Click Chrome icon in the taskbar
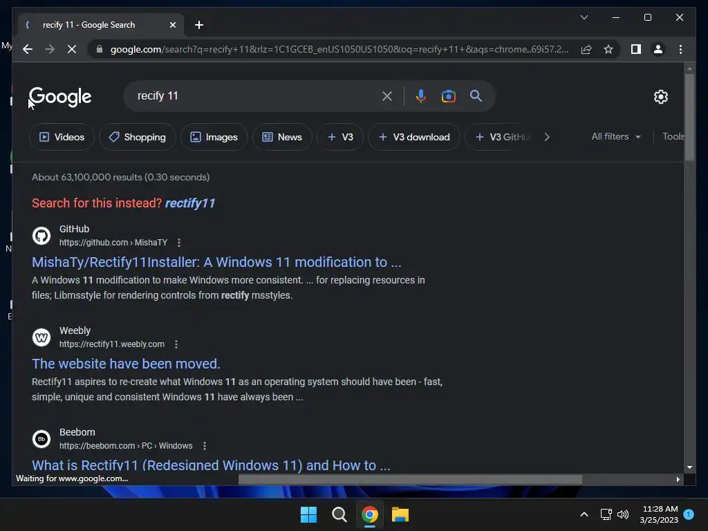Screen dimensions: 708x531 pos(369,514)
